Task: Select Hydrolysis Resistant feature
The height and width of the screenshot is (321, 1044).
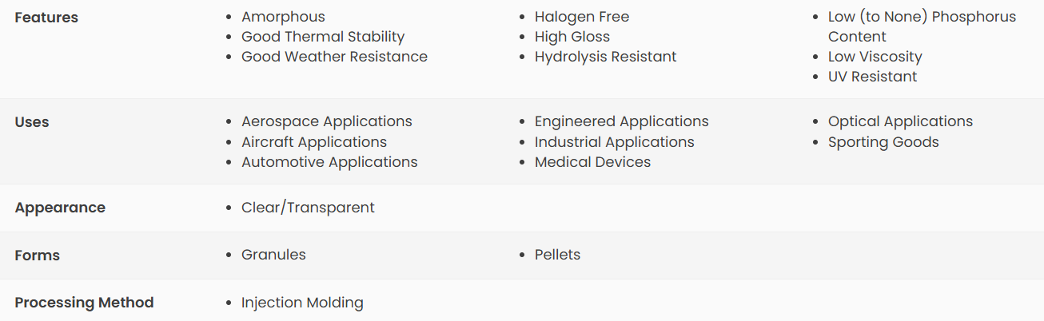Action: [x=606, y=57]
